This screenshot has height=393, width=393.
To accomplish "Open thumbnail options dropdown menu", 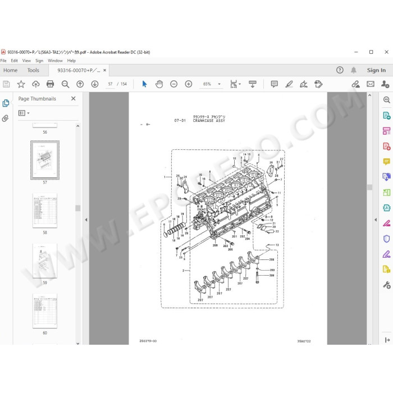I will click(x=24, y=113).
